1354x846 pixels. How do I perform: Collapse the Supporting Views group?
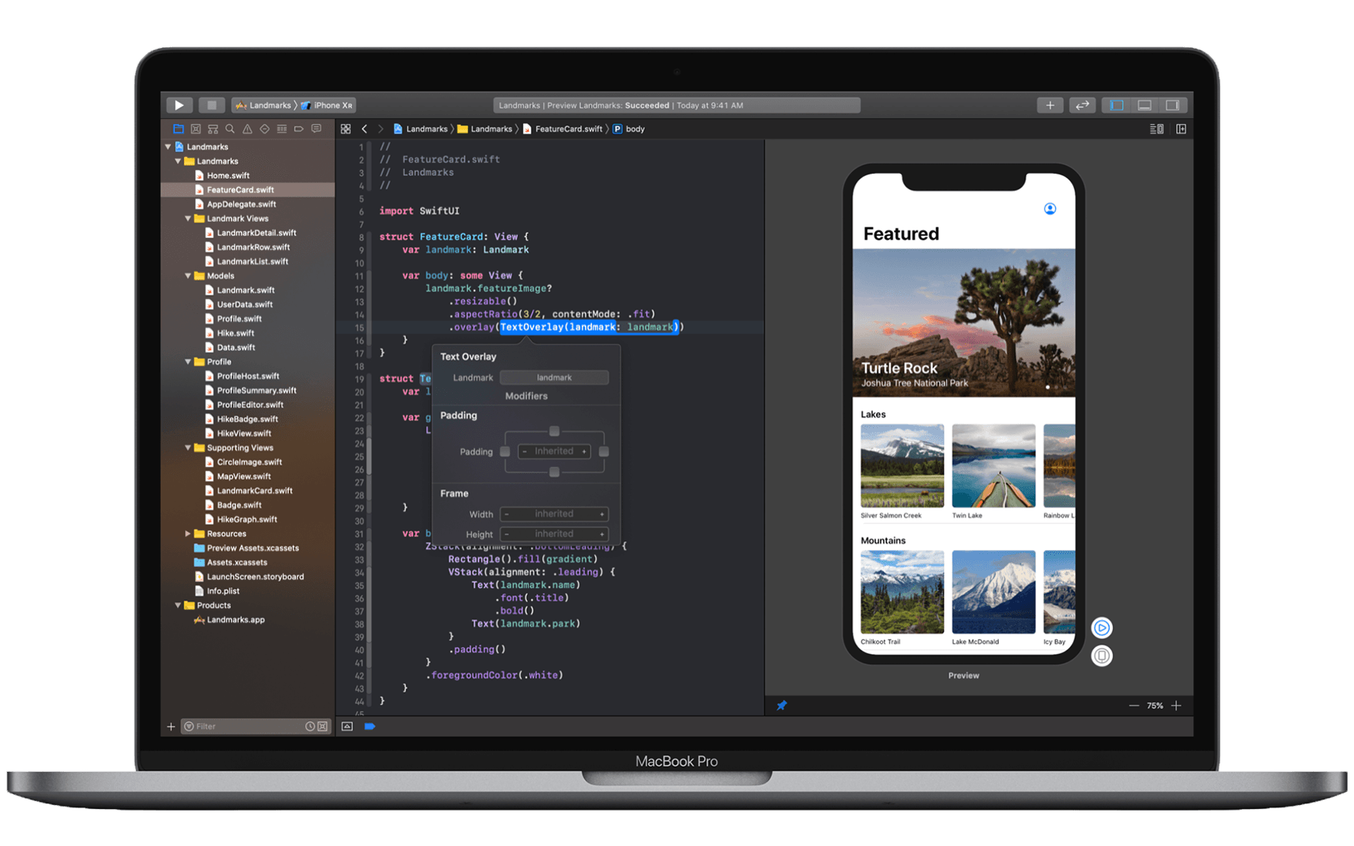[188, 447]
